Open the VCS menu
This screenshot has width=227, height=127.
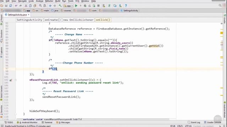(77, 1)
